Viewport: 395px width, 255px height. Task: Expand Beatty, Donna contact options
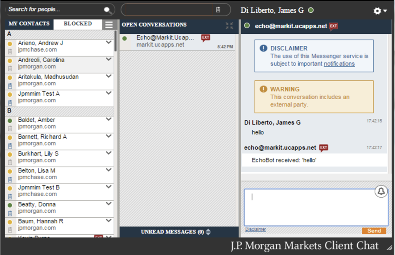tap(108, 203)
